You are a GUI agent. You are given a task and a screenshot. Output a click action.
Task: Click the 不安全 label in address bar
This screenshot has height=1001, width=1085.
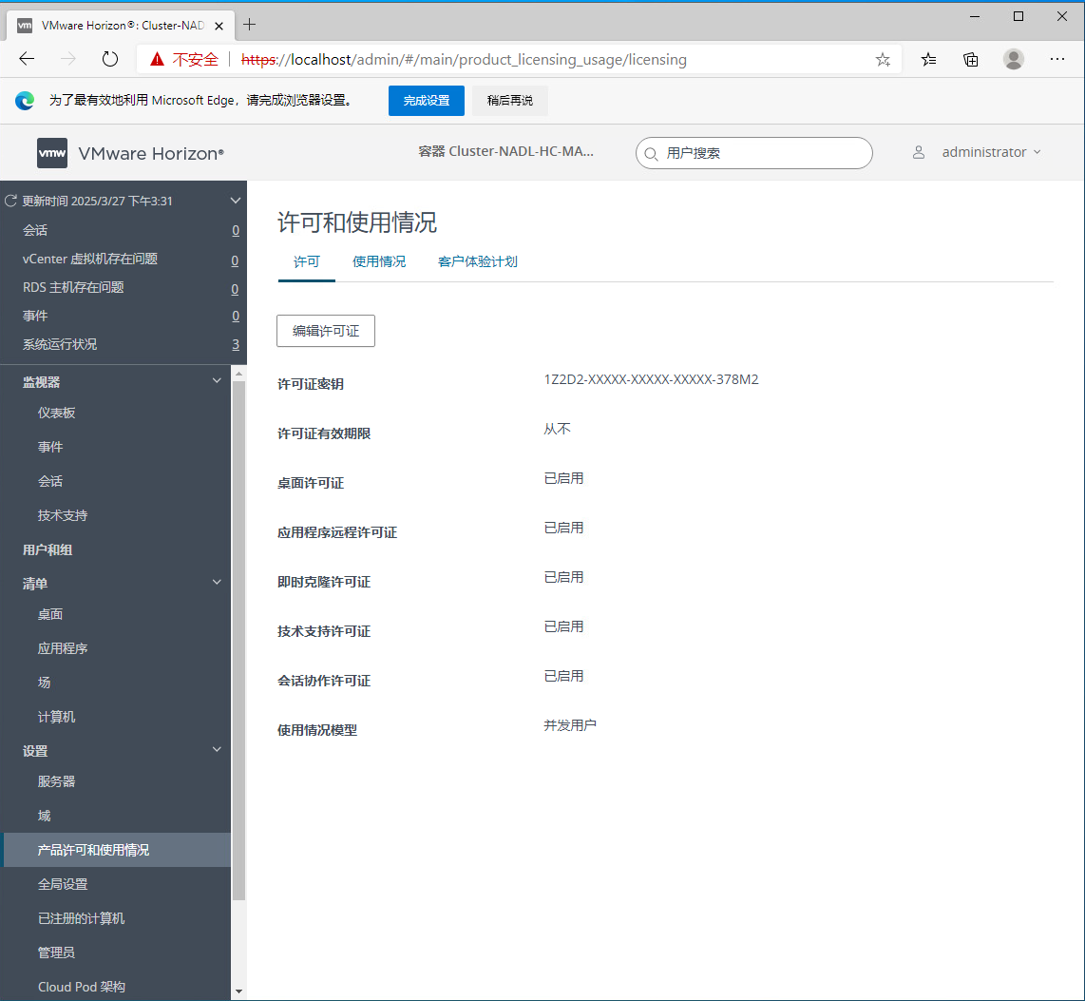pyautogui.click(x=195, y=60)
